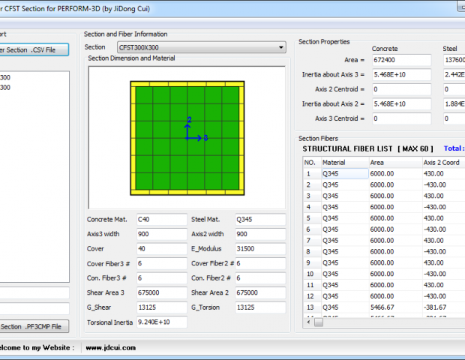Select the Axis3 width input field
The width and height of the screenshot is (465, 360).
tap(160, 234)
